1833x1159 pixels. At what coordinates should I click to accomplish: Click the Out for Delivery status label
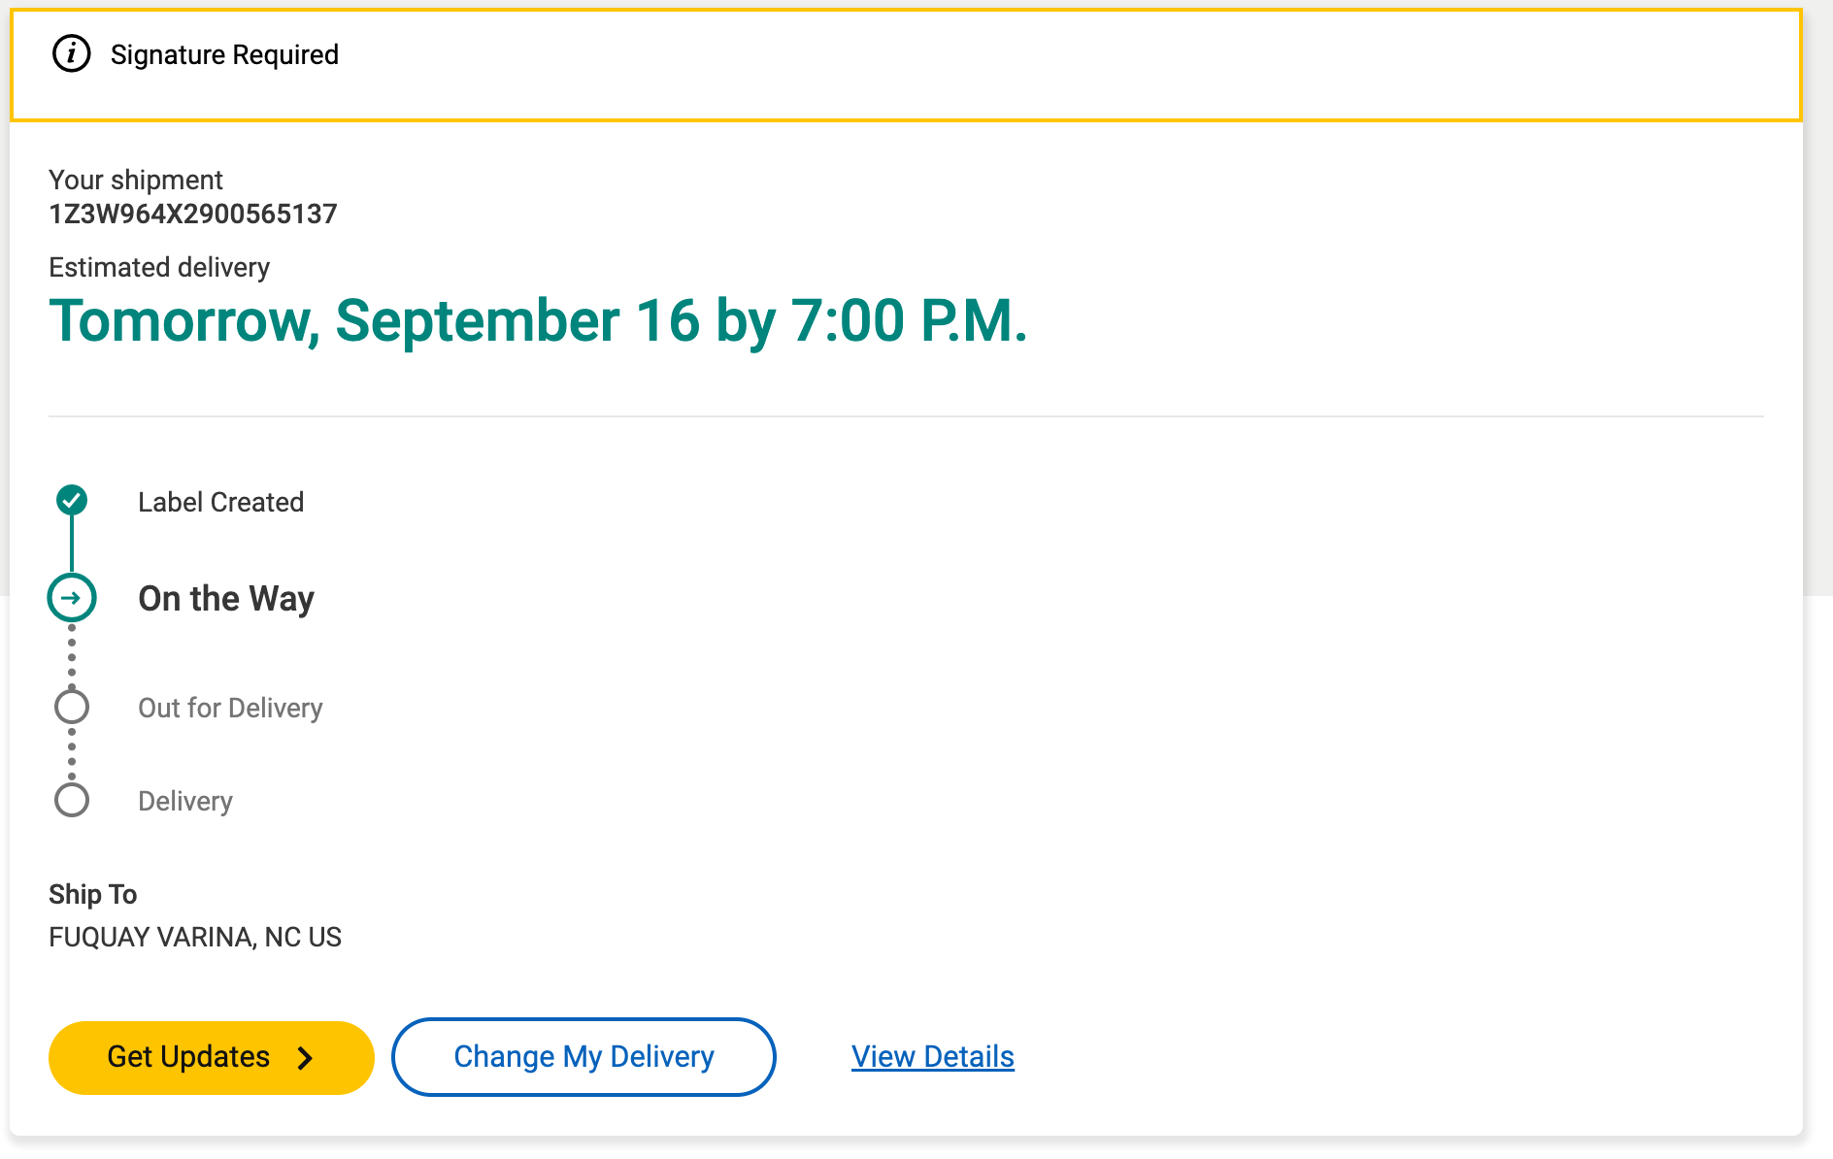(230, 708)
